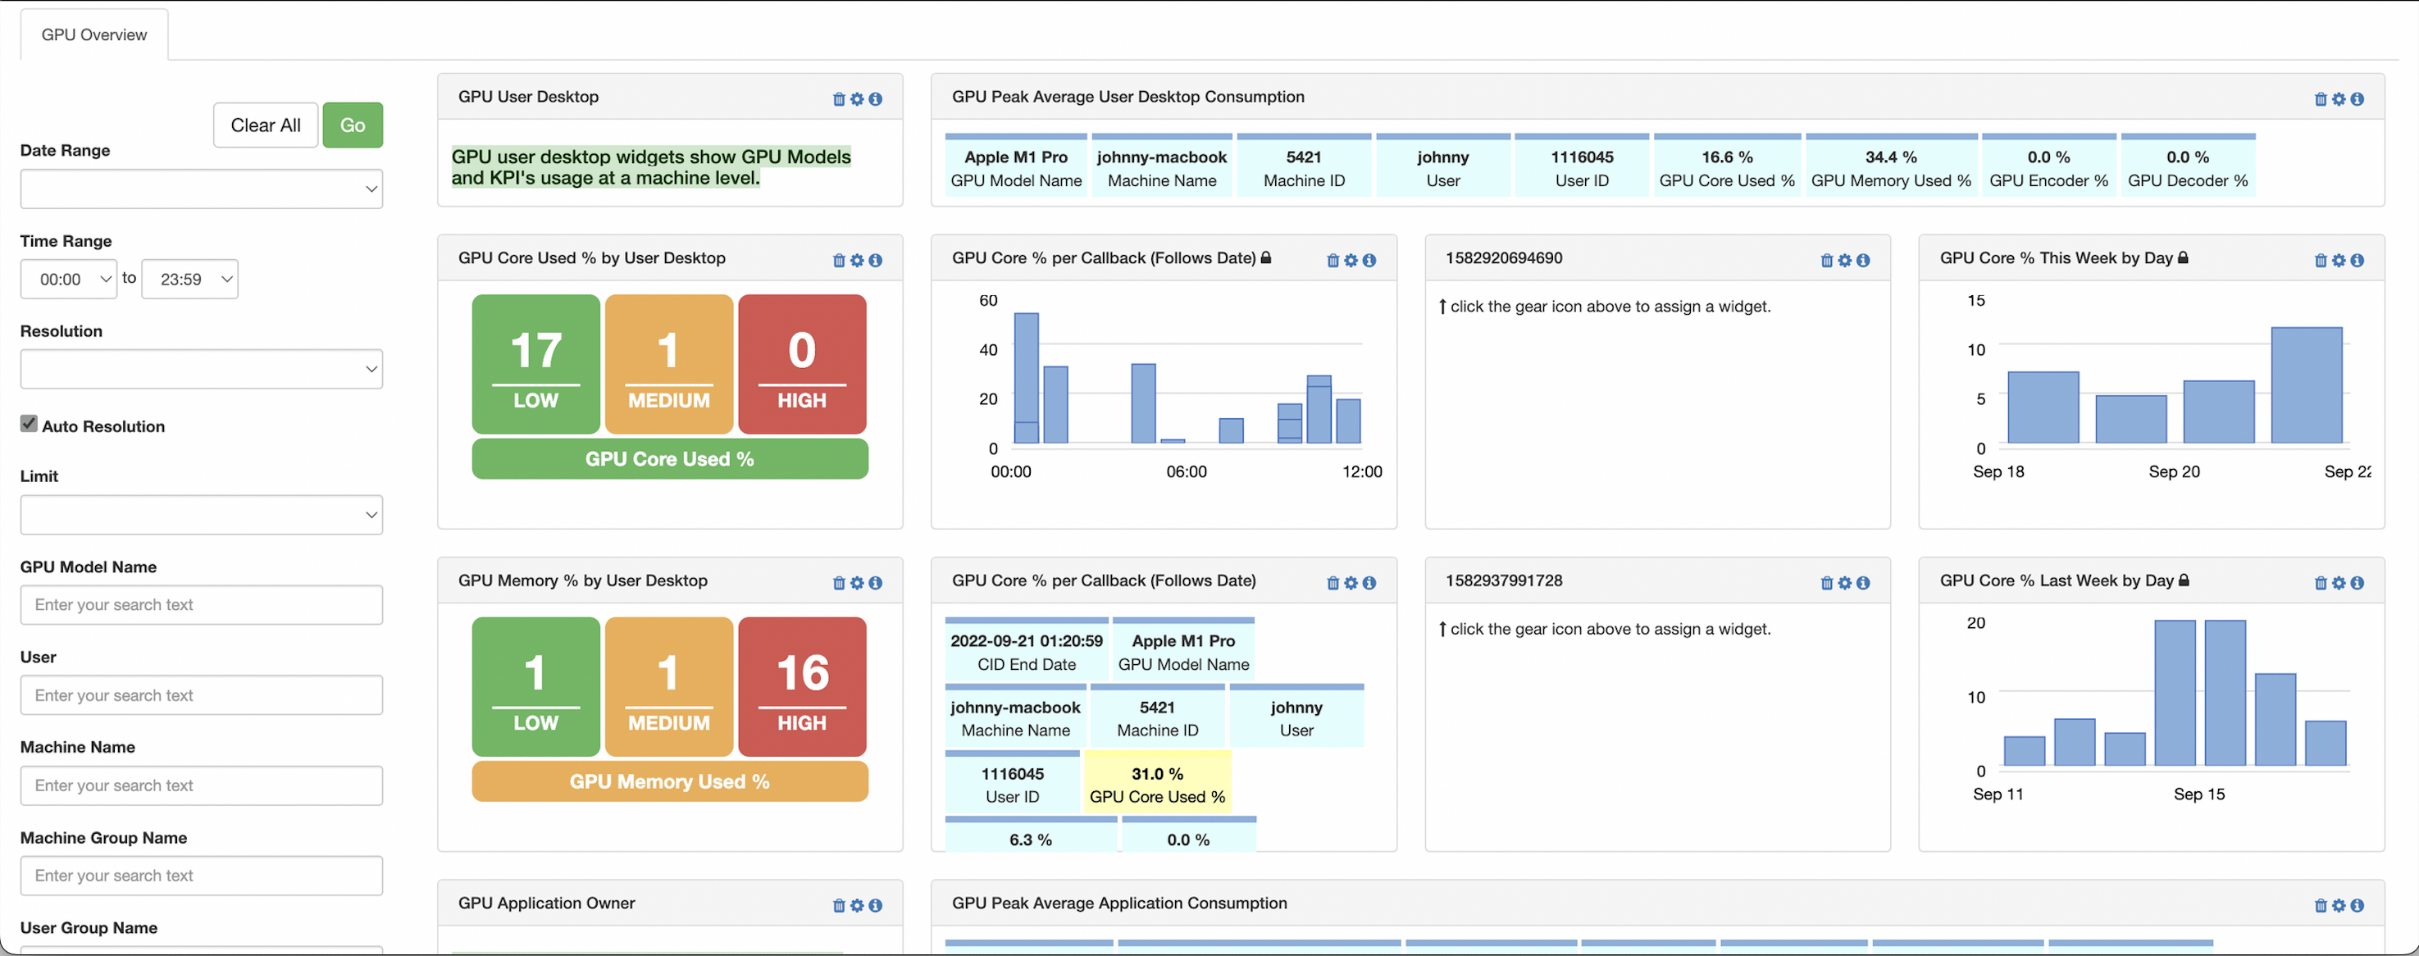Open gear on GPU Peak Average Application Consumption

point(2339,906)
